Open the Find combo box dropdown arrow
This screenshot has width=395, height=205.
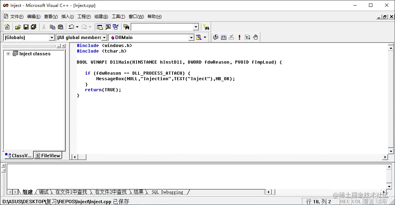[196, 27]
